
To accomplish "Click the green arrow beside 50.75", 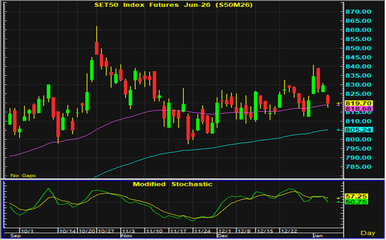I will 338,202.
